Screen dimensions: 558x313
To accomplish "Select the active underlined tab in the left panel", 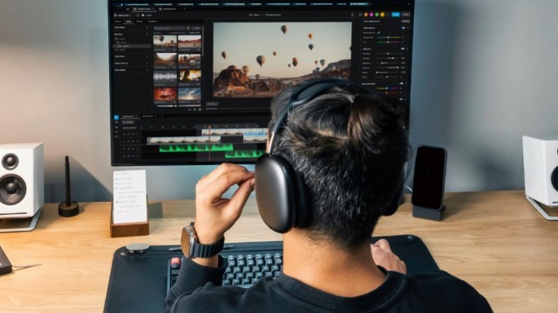I will point(128,21).
